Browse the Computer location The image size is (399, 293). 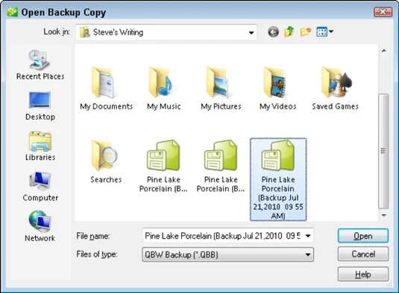(40, 187)
